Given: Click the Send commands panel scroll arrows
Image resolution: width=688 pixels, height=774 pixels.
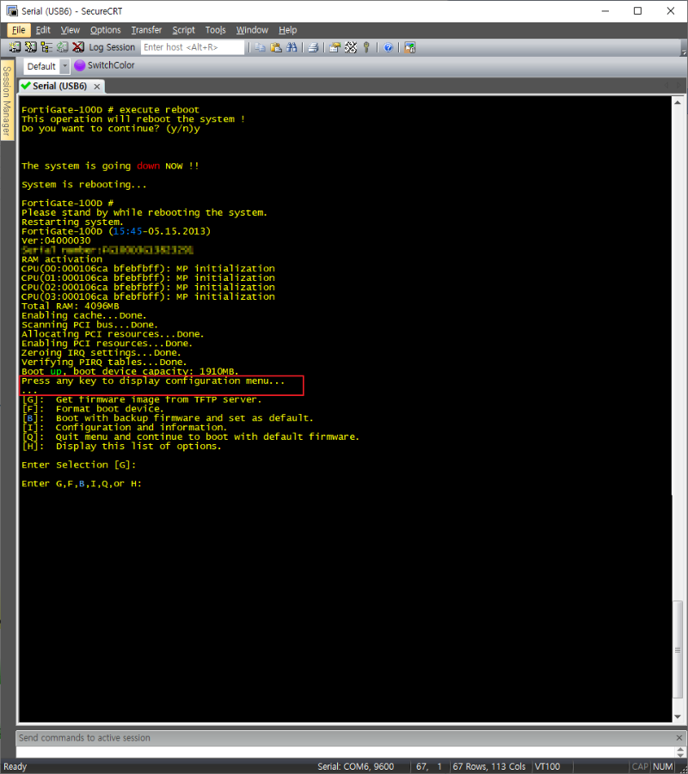Looking at the screenshot, I should [680, 752].
